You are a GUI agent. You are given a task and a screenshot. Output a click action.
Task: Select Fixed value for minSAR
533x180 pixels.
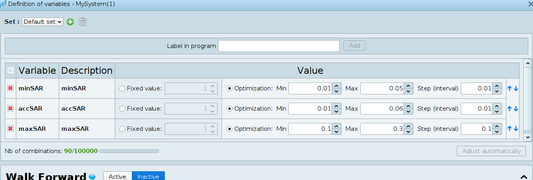122,88
